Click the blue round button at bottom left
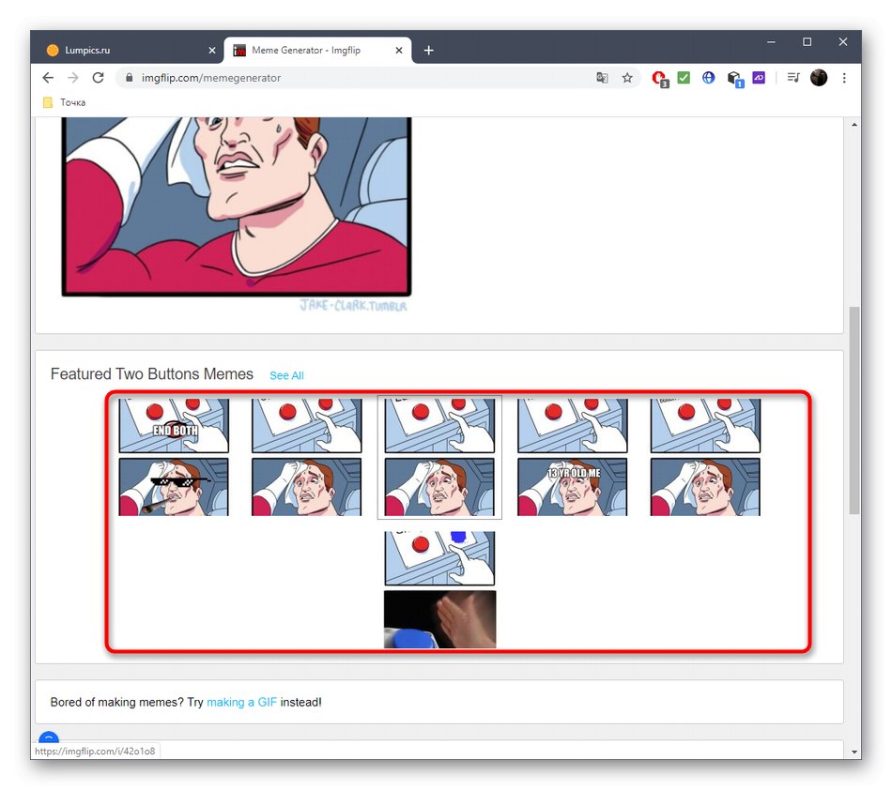Image resolution: width=892 pixels, height=790 pixels. coord(49,737)
